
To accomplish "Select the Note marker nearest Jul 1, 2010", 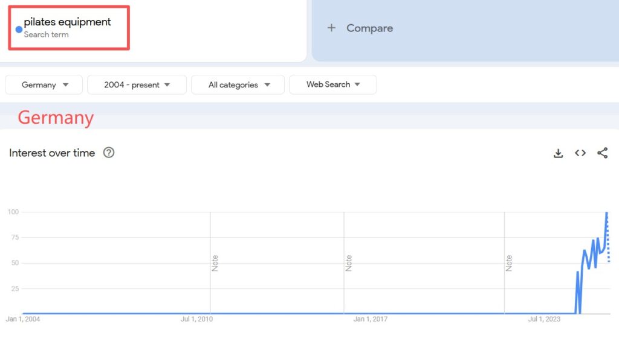I will (215, 263).
